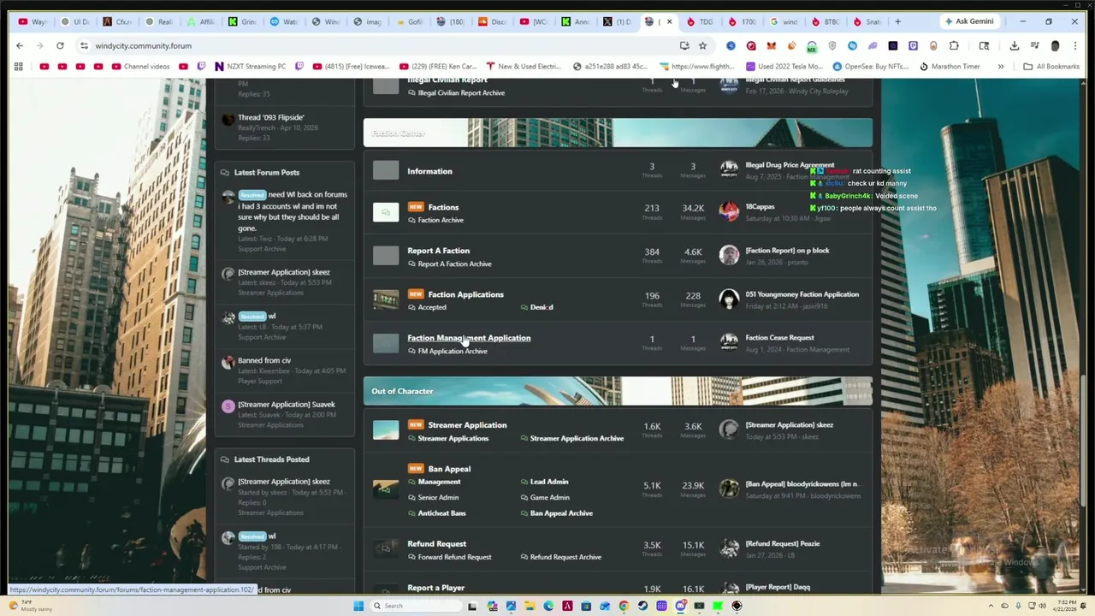This screenshot has width=1095, height=616.
Task: Open the Denied sub-forum link
Action: coord(542,307)
